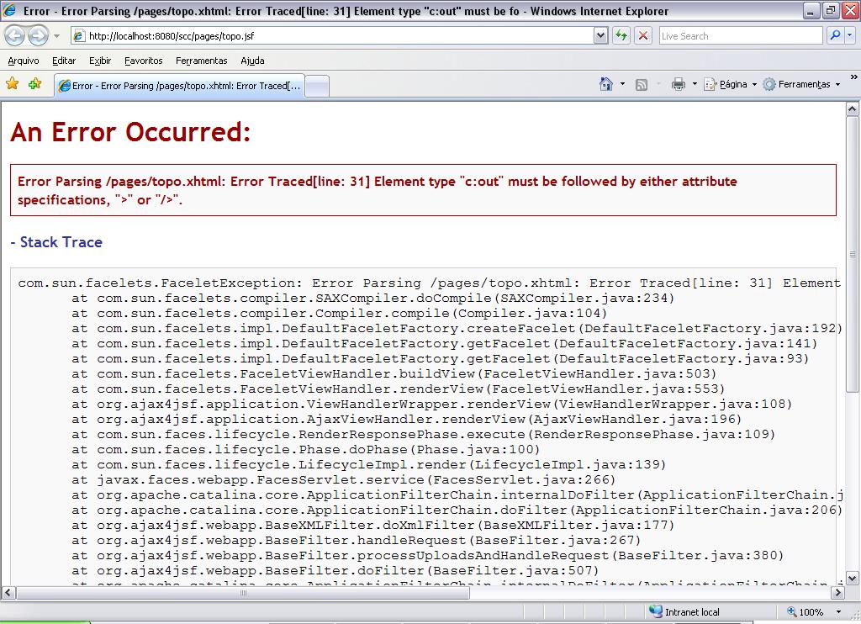Click inside the Live Search field
Viewport: 861px width, 624px height.
(740, 35)
